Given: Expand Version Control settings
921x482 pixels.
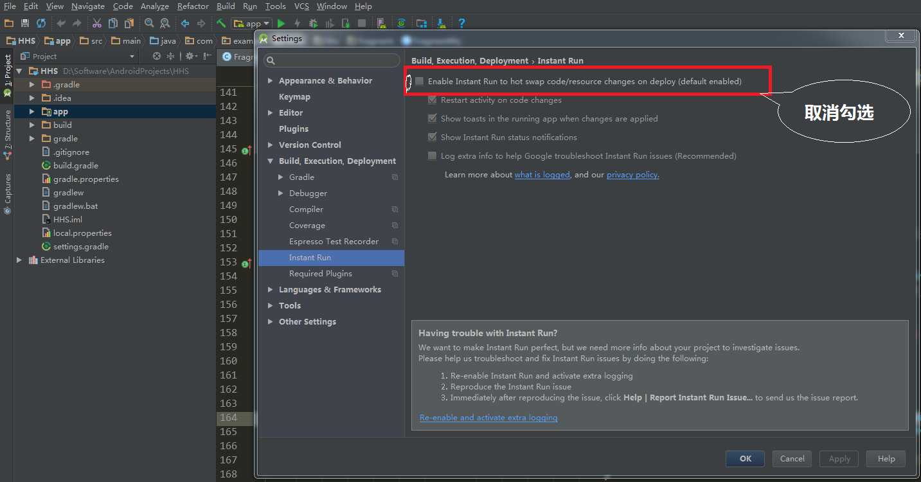Looking at the screenshot, I should pos(271,145).
